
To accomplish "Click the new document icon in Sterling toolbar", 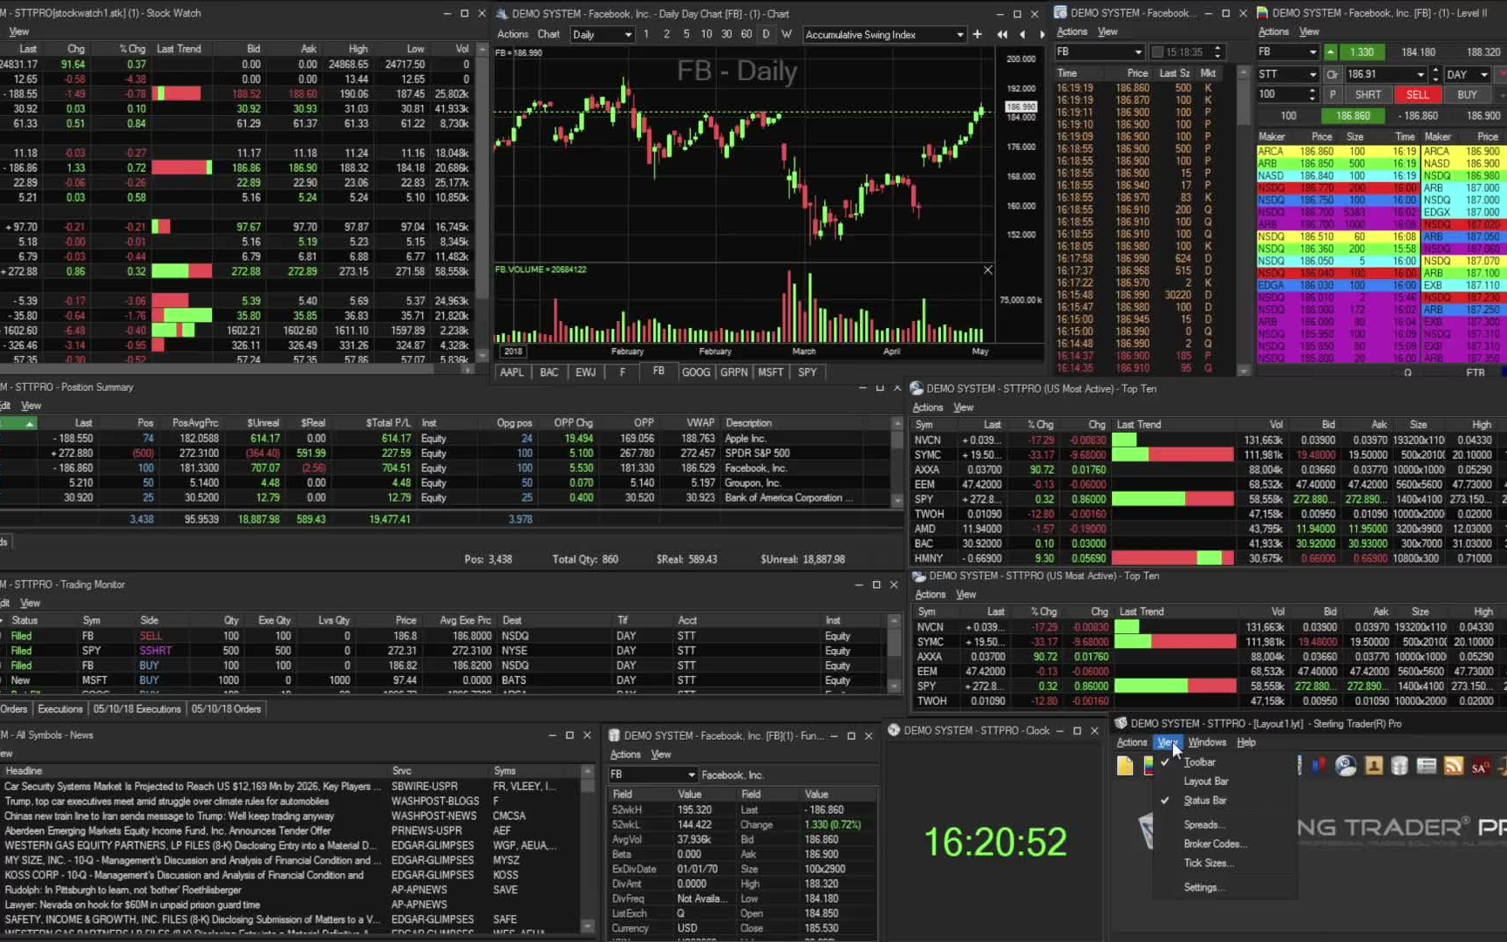I will pos(1125,766).
